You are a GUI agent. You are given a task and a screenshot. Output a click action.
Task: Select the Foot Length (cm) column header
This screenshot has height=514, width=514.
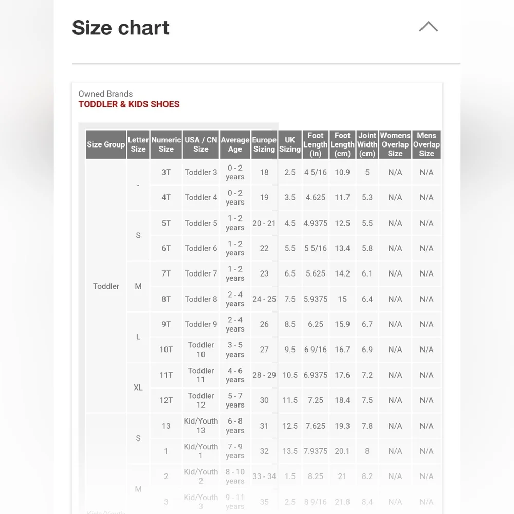(342, 144)
